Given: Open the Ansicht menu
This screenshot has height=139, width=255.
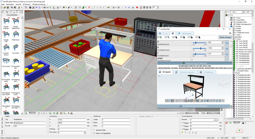Looking at the screenshot, I should click(x=18, y=4).
